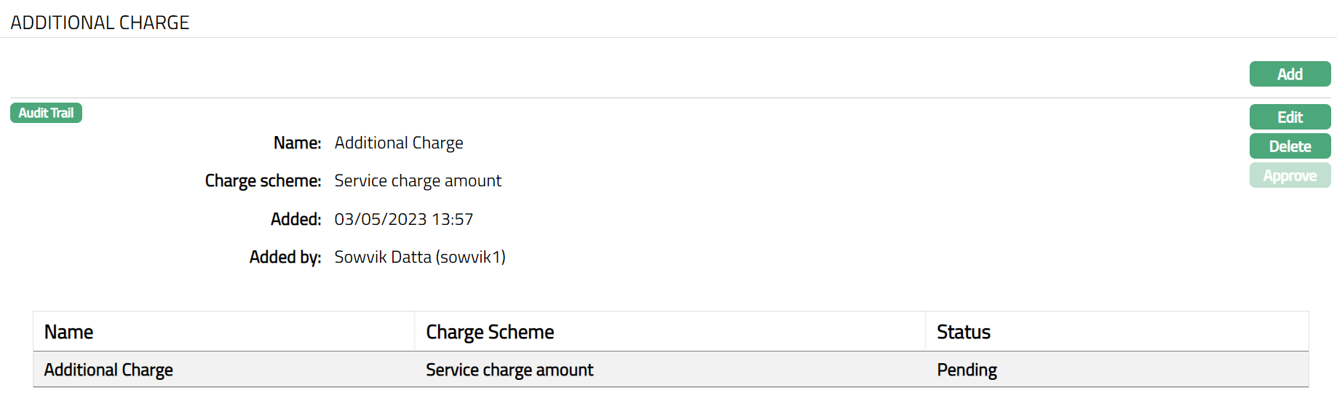Click the Charge scheme: field label
This screenshot has width=1337, height=401.
263,180
